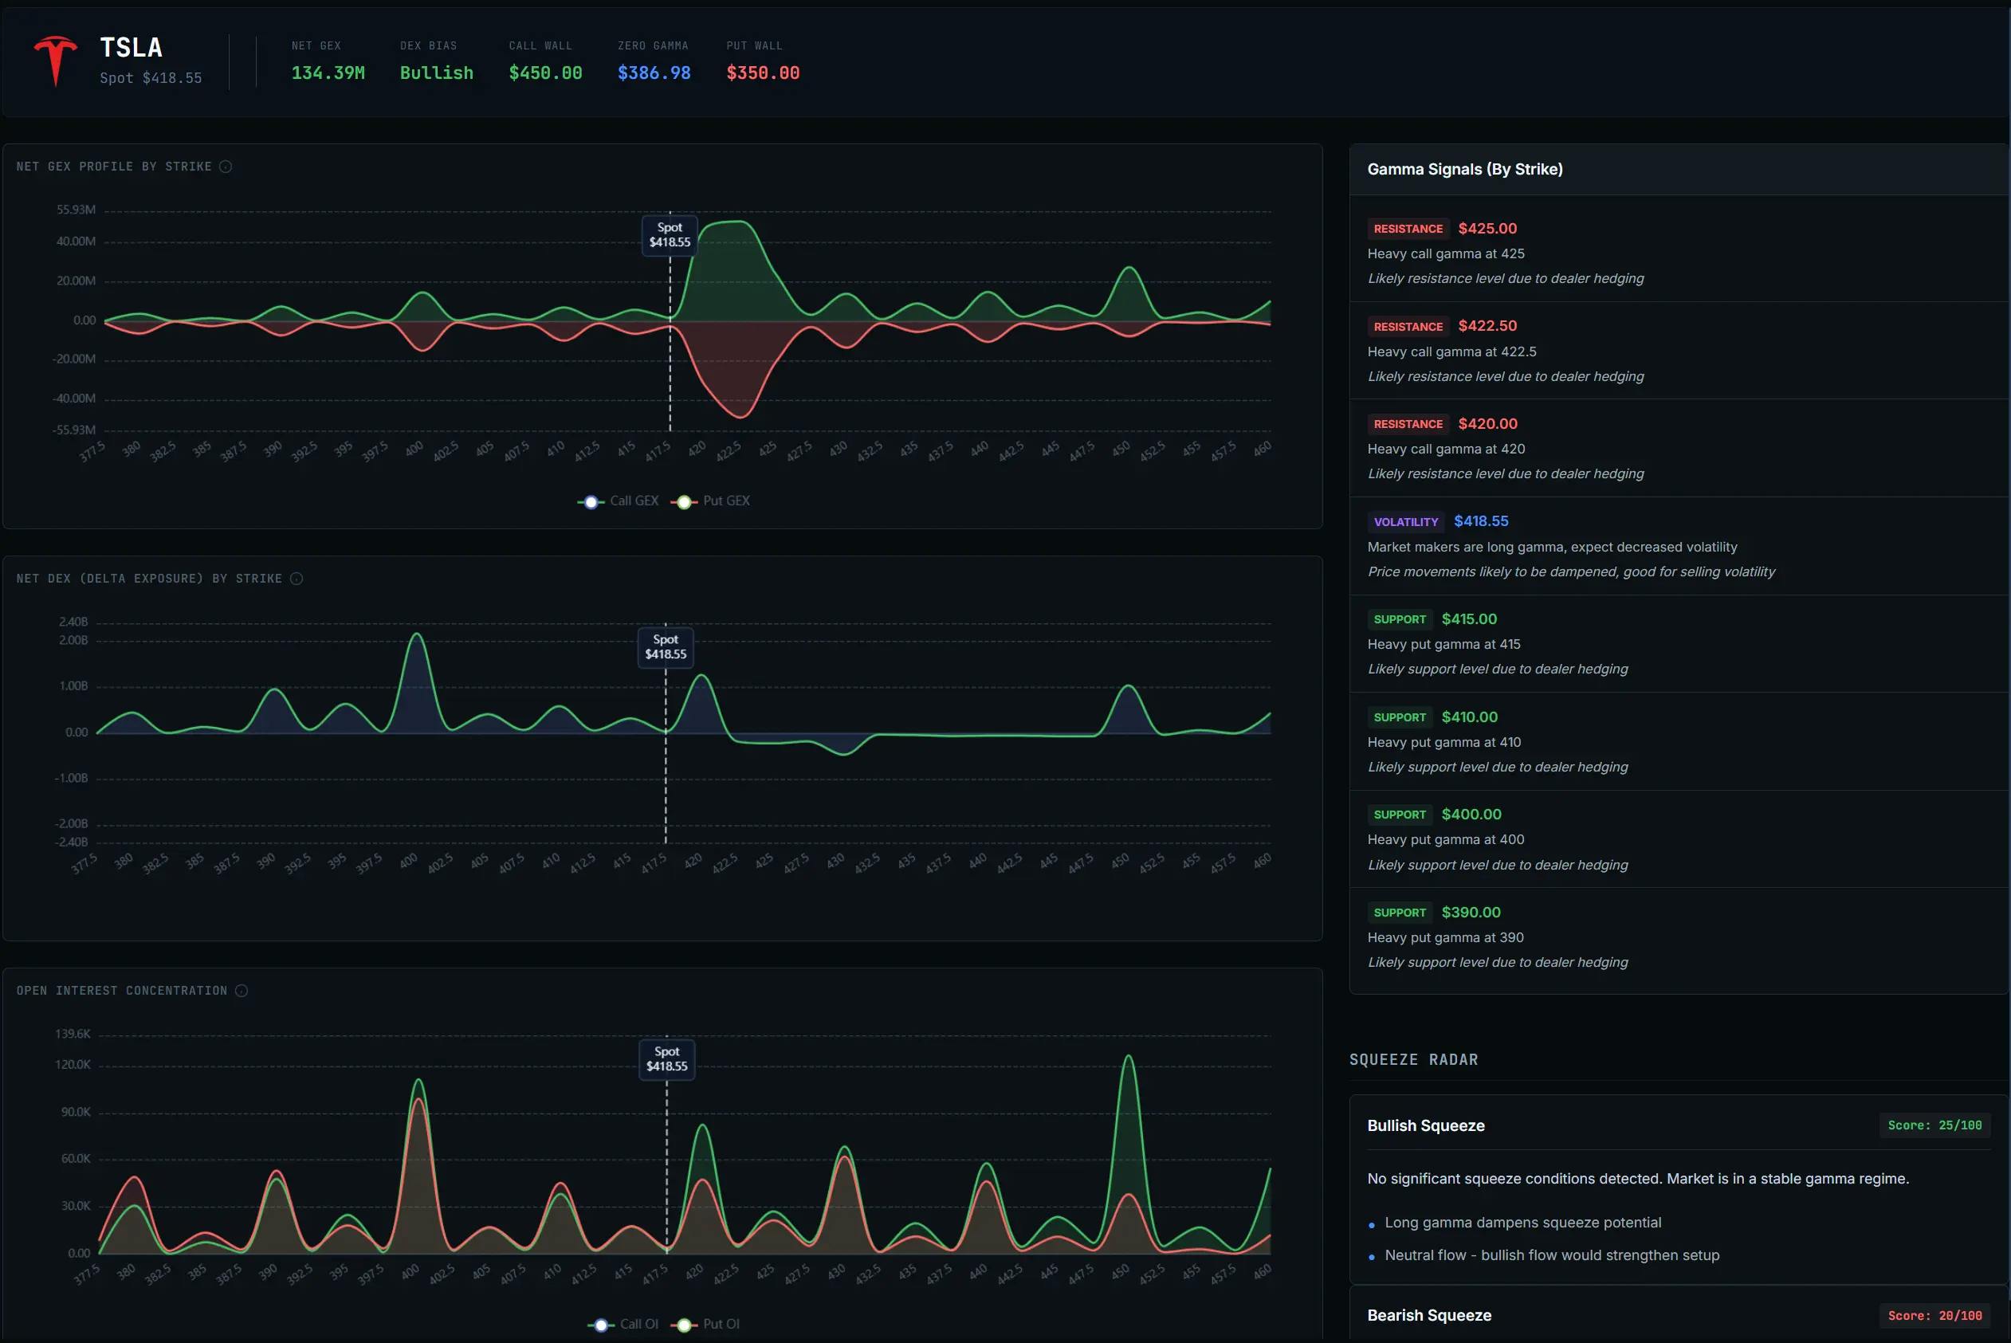Click "No significant squeeze conditions detected" message
Screen dimensions: 2011x1343
tap(1639, 1180)
